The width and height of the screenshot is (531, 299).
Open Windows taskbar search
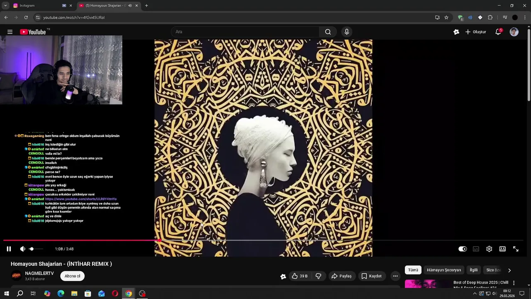20,294
